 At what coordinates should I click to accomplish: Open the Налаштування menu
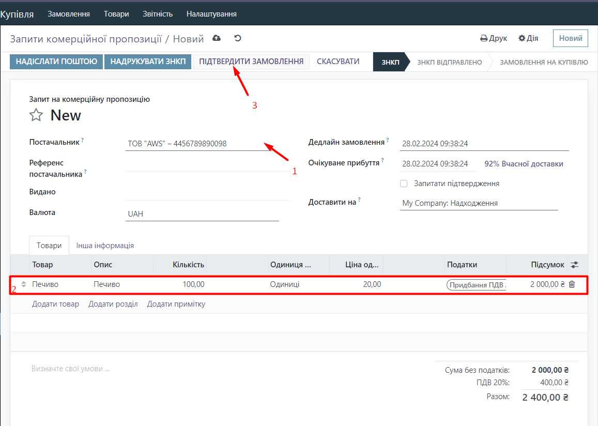pyautogui.click(x=211, y=14)
